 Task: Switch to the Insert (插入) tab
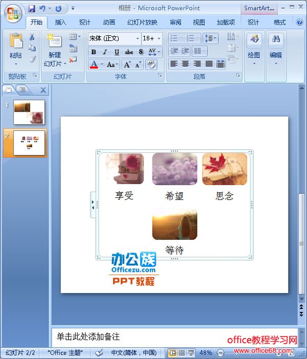[x=60, y=23]
